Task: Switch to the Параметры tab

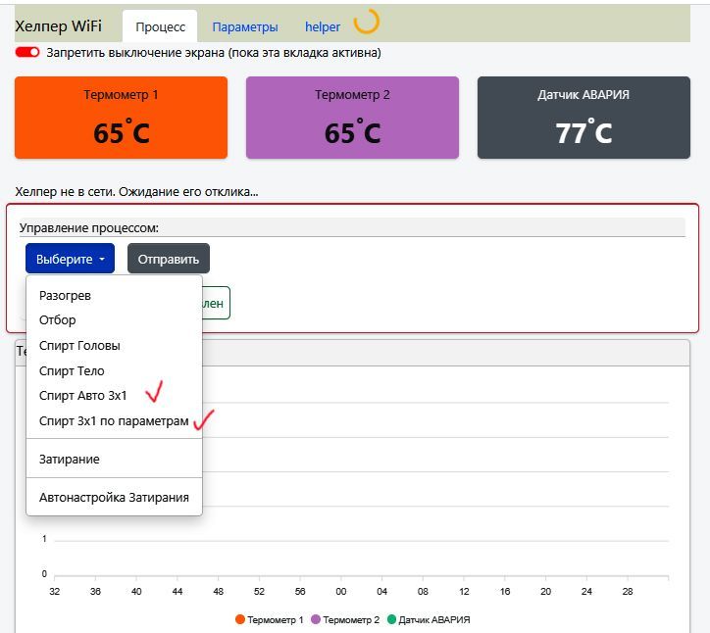Action: (x=245, y=27)
